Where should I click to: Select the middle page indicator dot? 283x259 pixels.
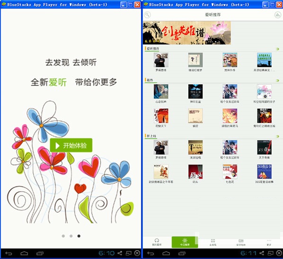click(x=71, y=236)
